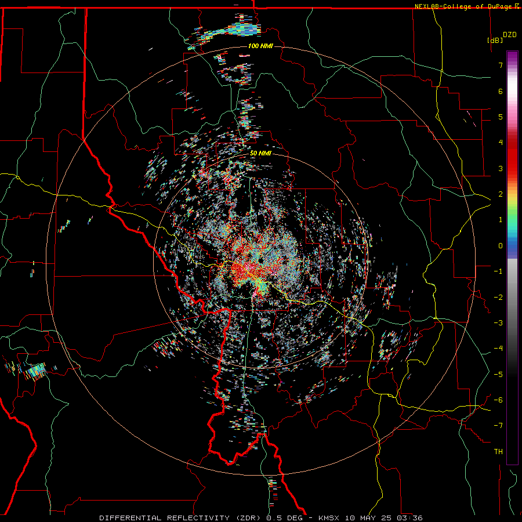
Task: Click the 0 value on color scale
Action: pos(501,246)
